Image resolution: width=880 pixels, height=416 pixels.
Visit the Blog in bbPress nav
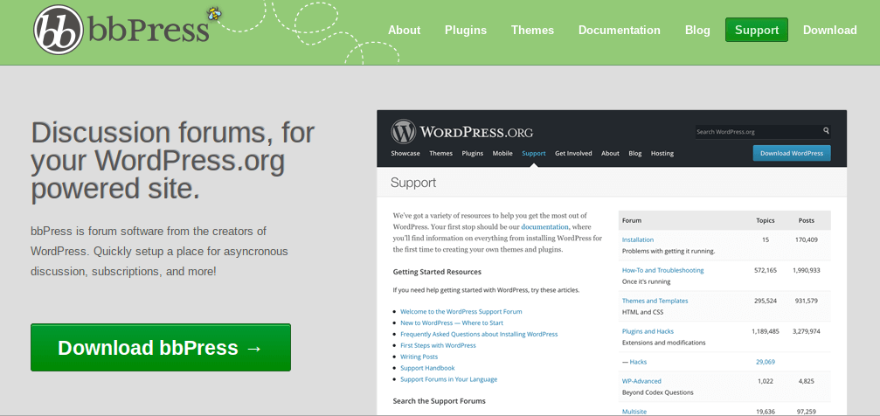tap(697, 31)
